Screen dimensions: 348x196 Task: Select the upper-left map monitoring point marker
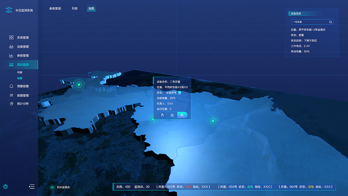(79, 85)
